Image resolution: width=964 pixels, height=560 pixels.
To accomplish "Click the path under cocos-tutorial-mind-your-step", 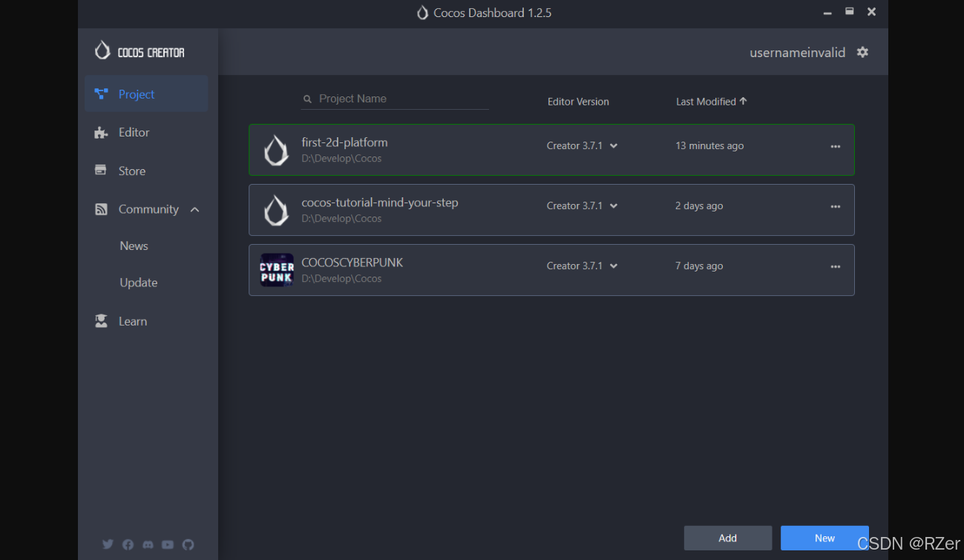I will 341,219.
